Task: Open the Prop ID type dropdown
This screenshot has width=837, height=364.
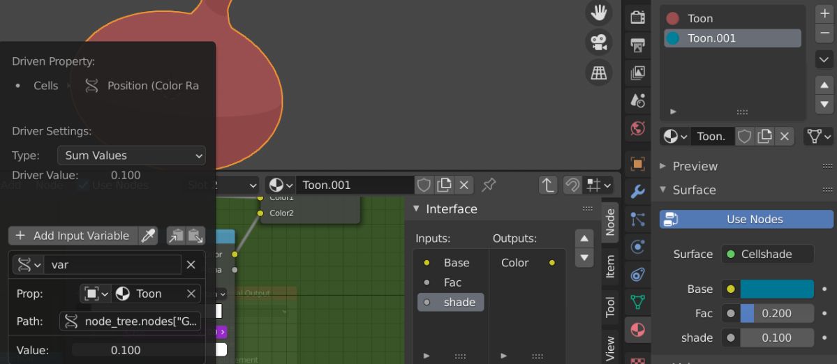Action: pos(96,294)
